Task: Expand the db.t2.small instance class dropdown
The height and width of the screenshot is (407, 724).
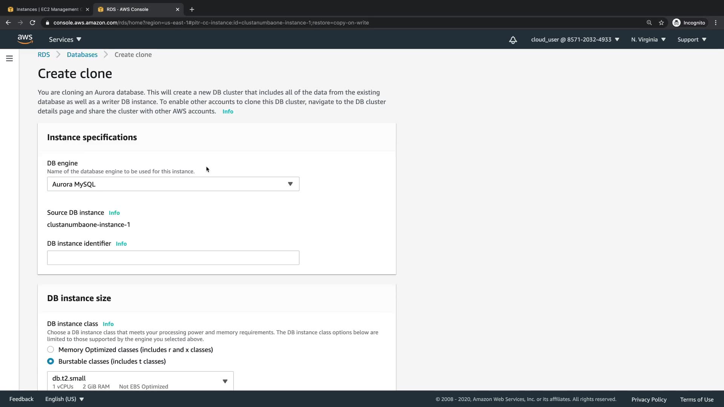Action: pyautogui.click(x=140, y=381)
